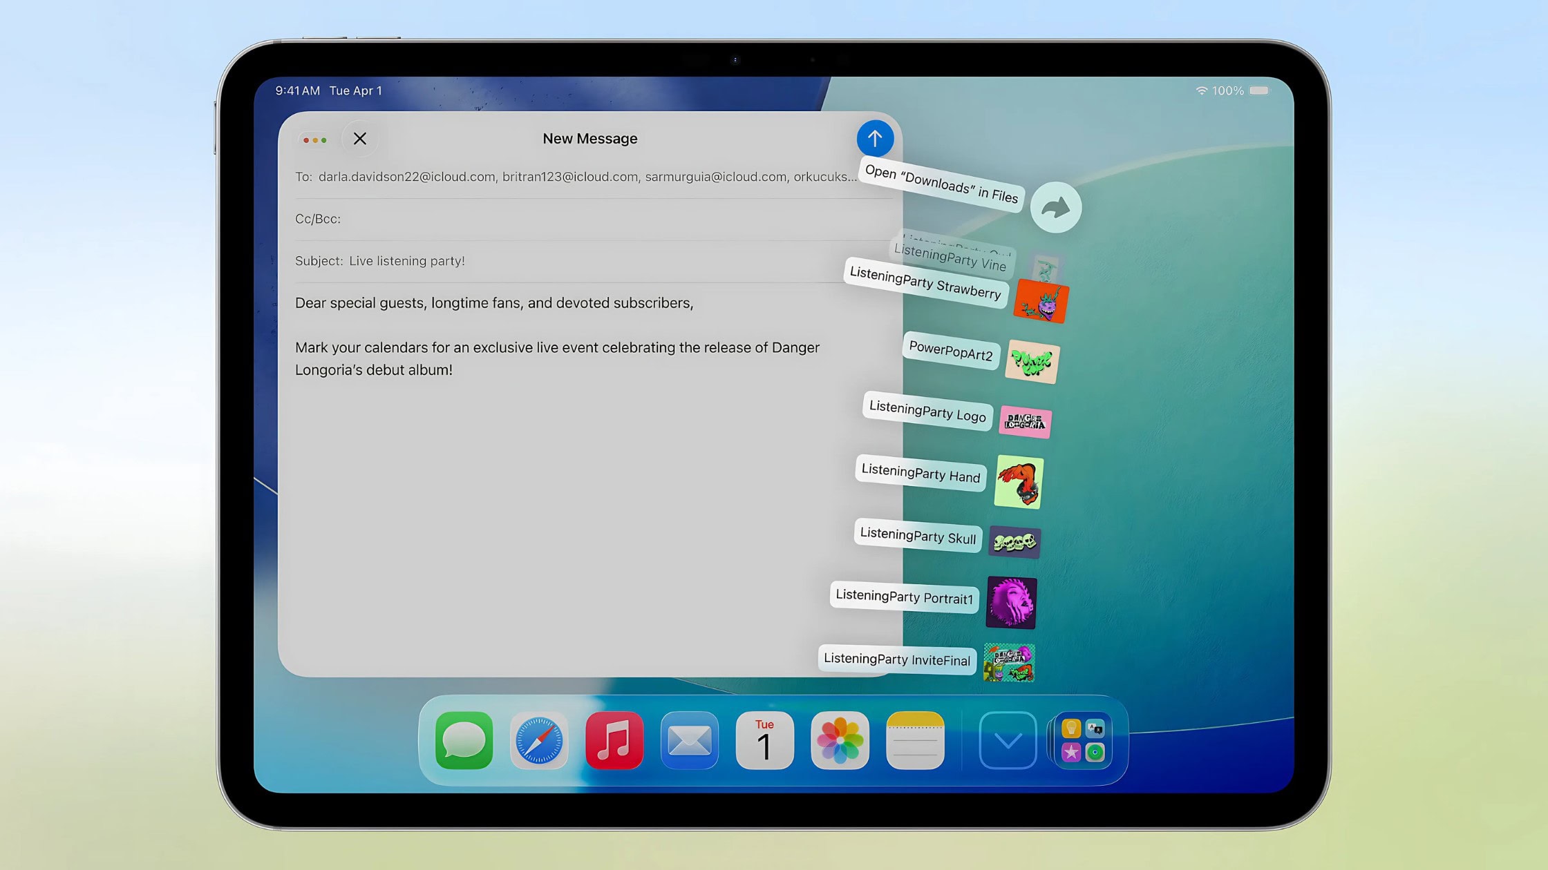Launch Notes from the dock
The width and height of the screenshot is (1548, 870).
(914, 741)
